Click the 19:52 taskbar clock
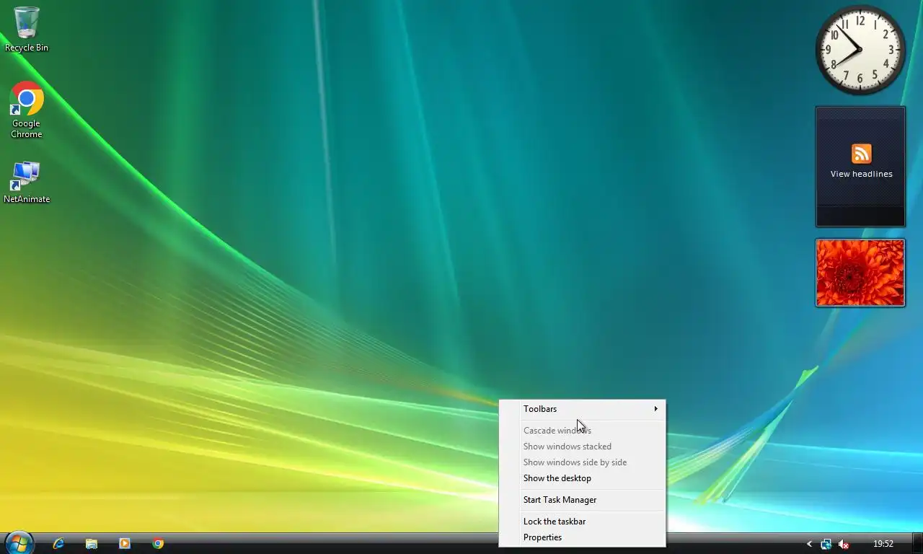Image resolution: width=923 pixels, height=554 pixels. (883, 544)
